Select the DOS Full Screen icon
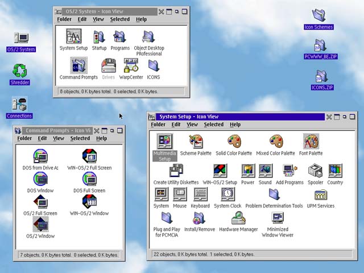The height and width of the screenshot is (273, 364). click(89, 179)
